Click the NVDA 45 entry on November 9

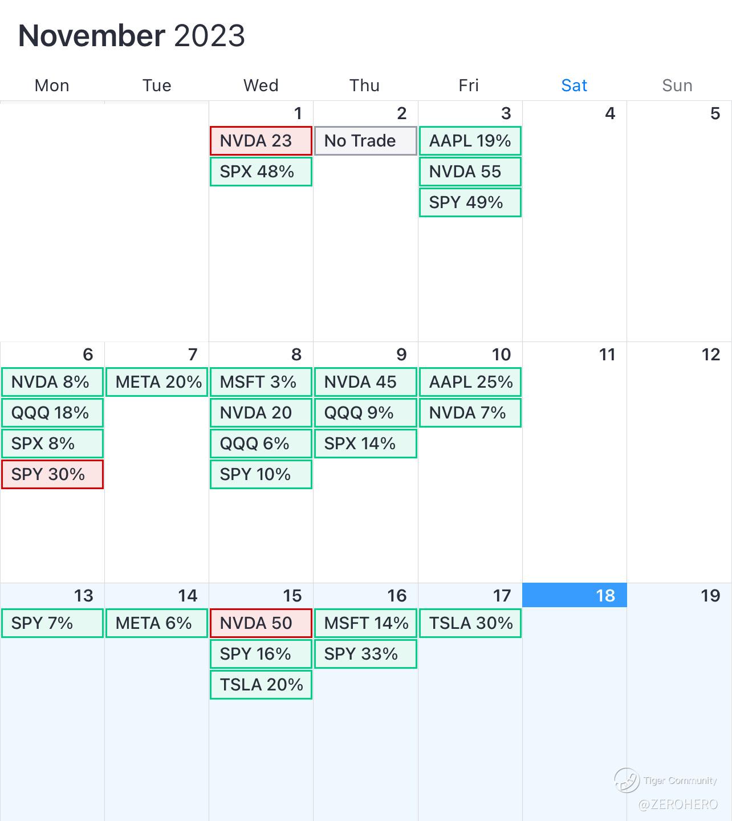click(x=365, y=382)
